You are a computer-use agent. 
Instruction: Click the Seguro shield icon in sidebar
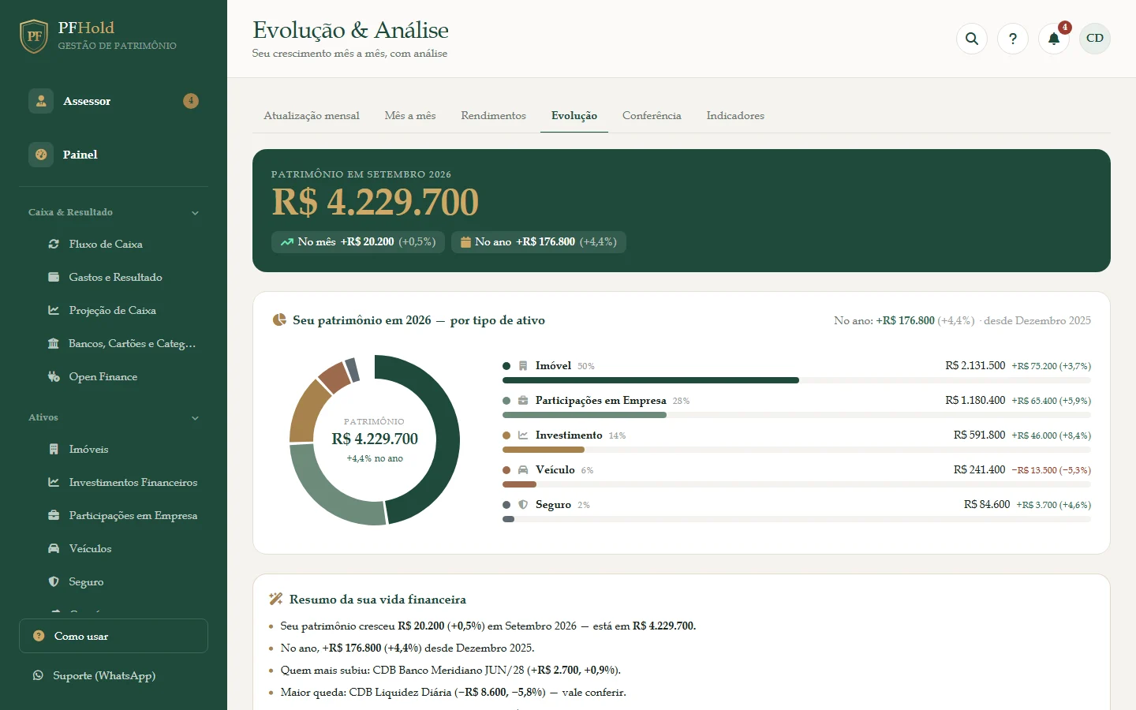coord(54,581)
